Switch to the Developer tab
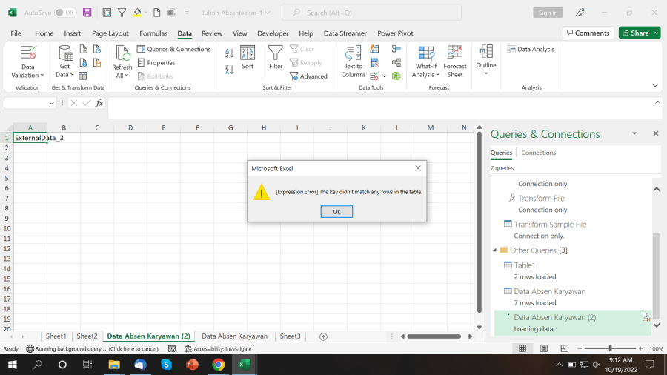This screenshot has height=375, width=667. click(x=273, y=33)
